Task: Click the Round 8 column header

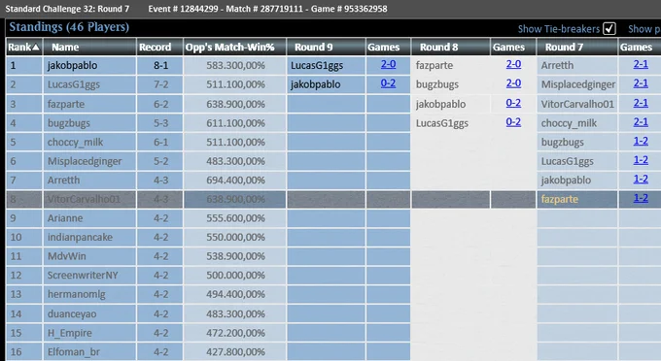Action: pyautogui.click(x=451, y=48)
